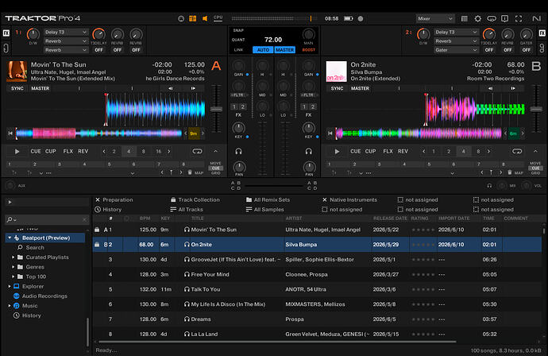
Task: Enable FX 1 assign on Deck A channel
Action: (234, 106)
